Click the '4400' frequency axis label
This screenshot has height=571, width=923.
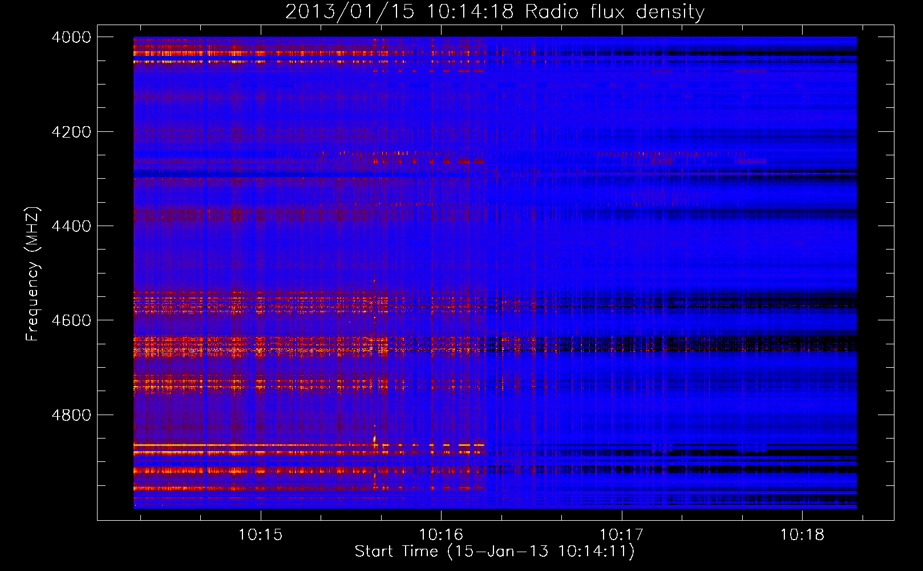tap(71, 226)
